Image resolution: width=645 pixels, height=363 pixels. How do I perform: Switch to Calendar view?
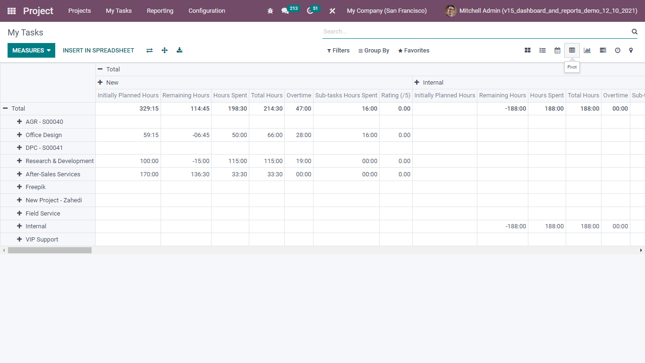coord(557,50)
